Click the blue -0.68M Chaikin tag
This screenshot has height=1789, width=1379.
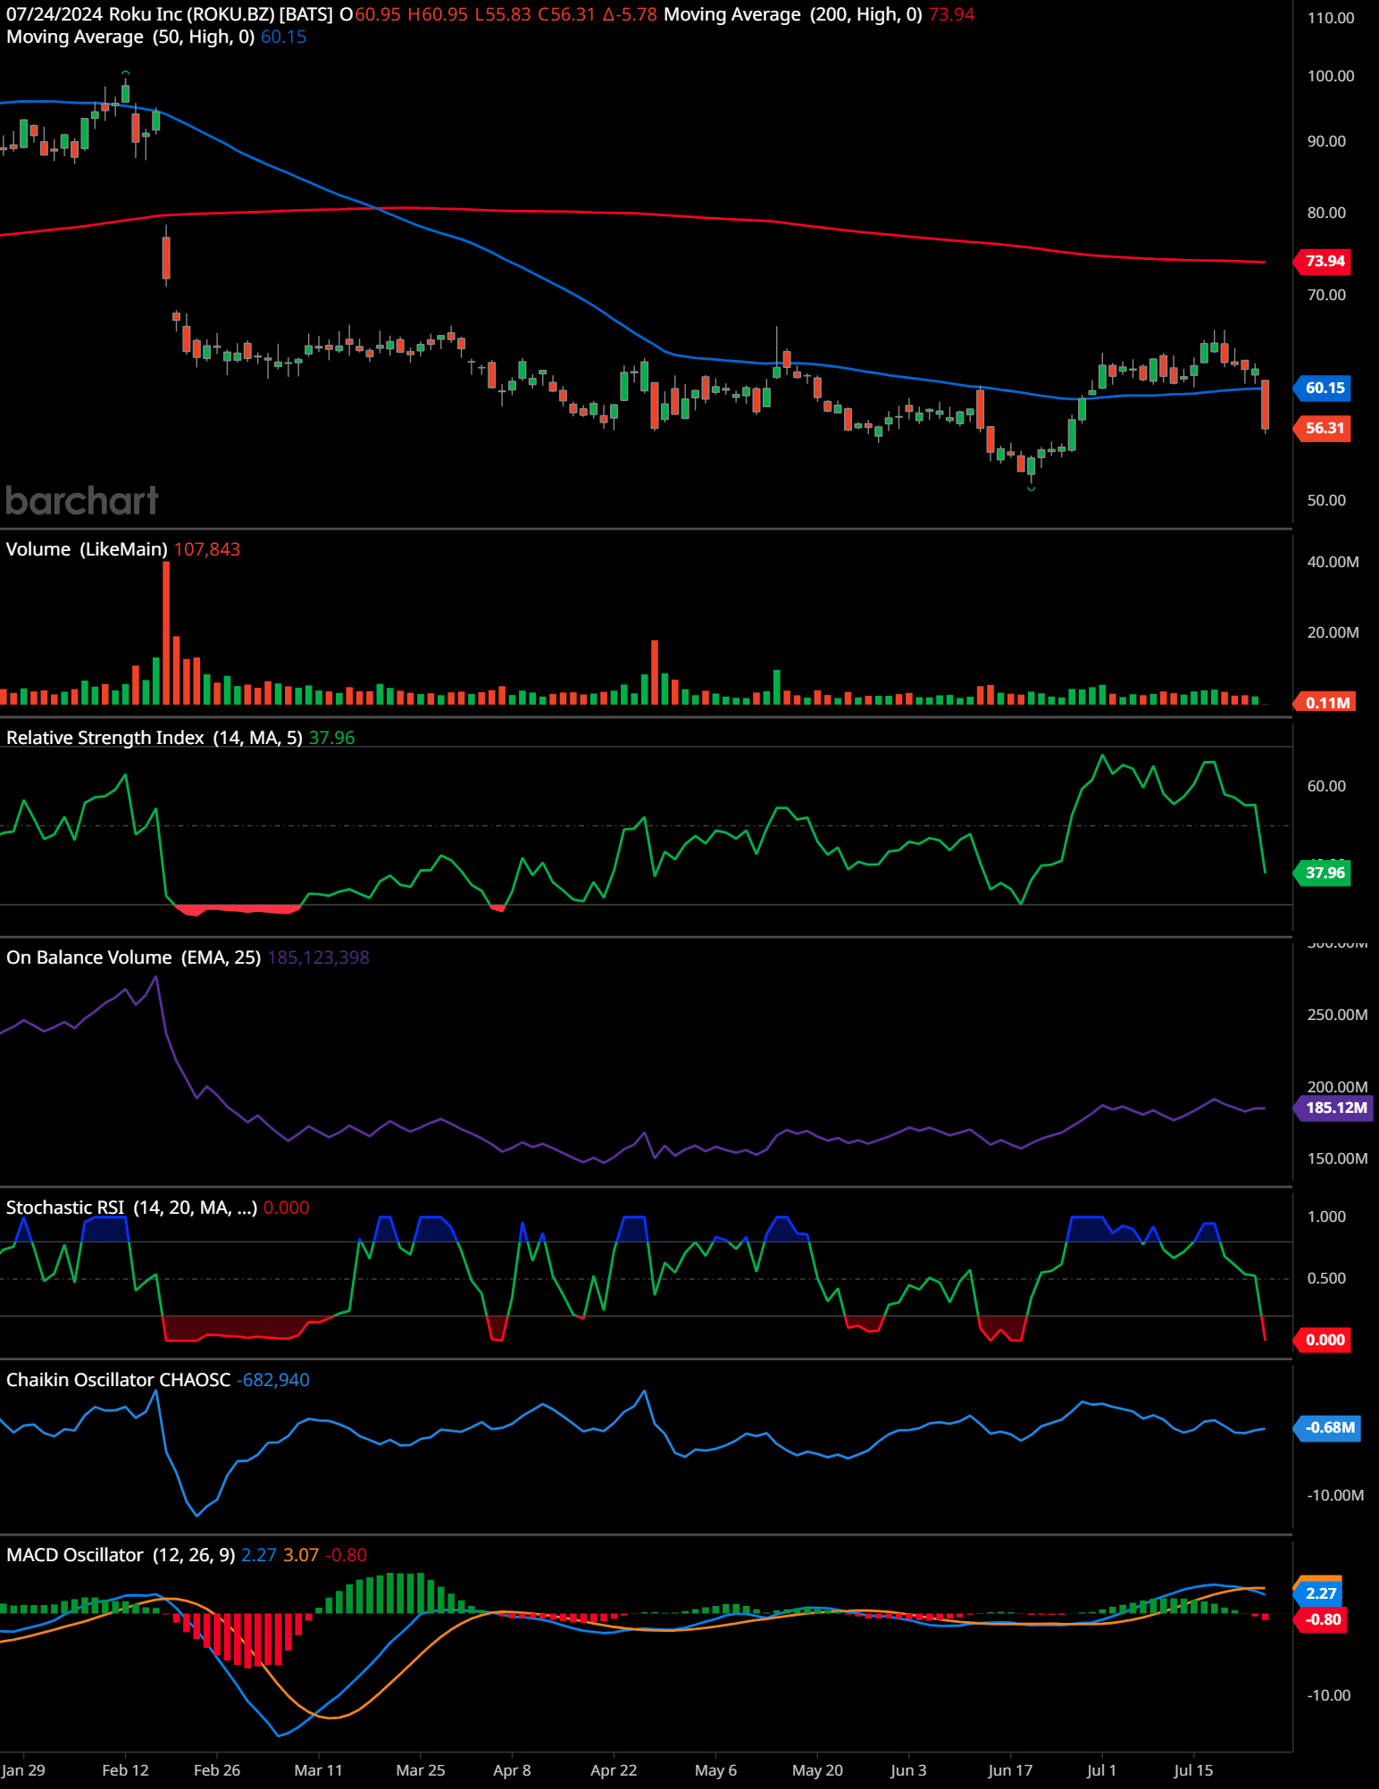[x=1328, y=1427]
